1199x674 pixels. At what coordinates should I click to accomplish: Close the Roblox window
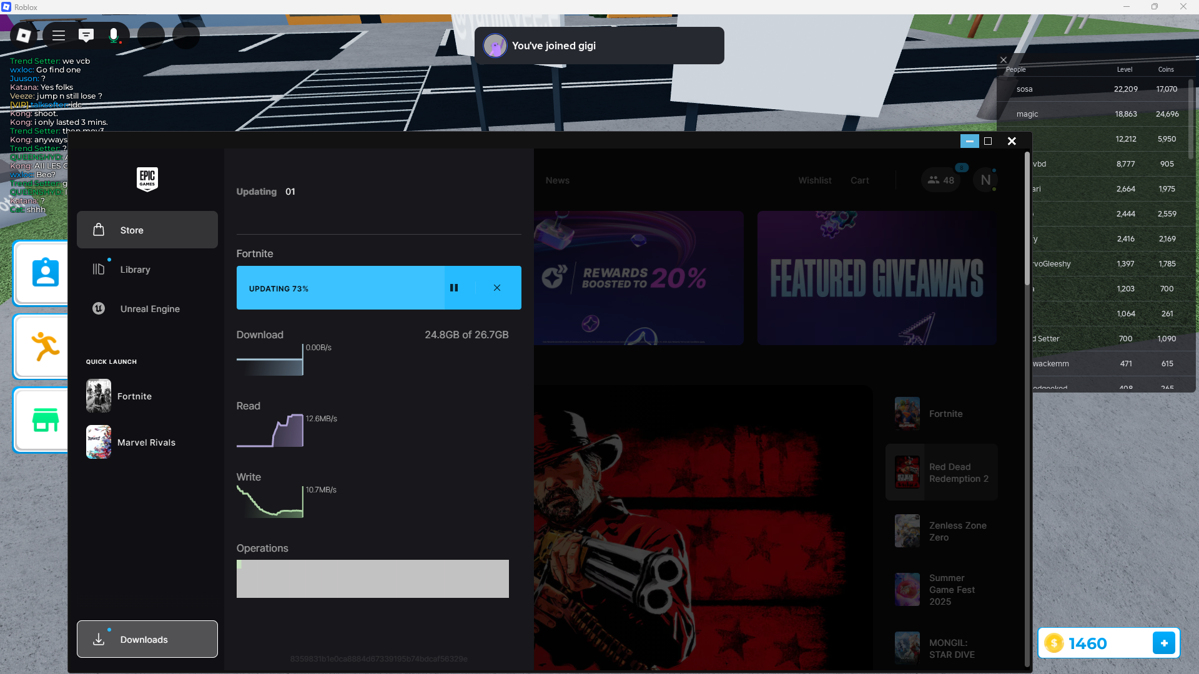(x=1183, y=7)
